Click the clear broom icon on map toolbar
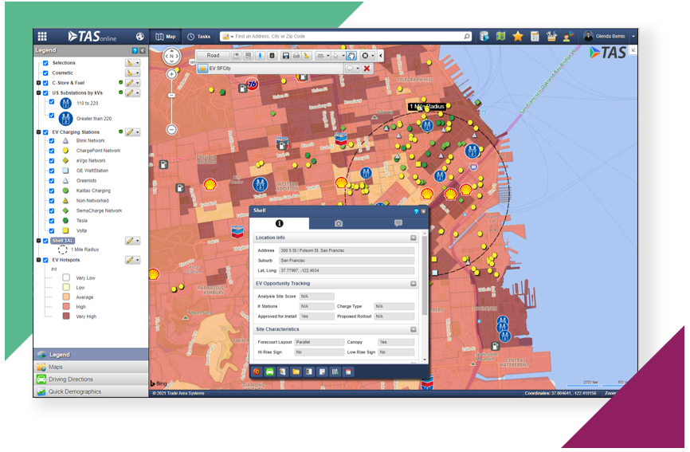Screen dimensions: 690x452 pyautogui.click(x=307, y=56)
